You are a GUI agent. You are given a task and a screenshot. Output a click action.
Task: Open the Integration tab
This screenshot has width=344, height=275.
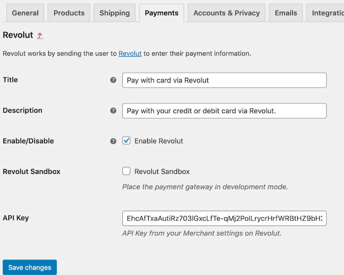[x=326, y=13]
